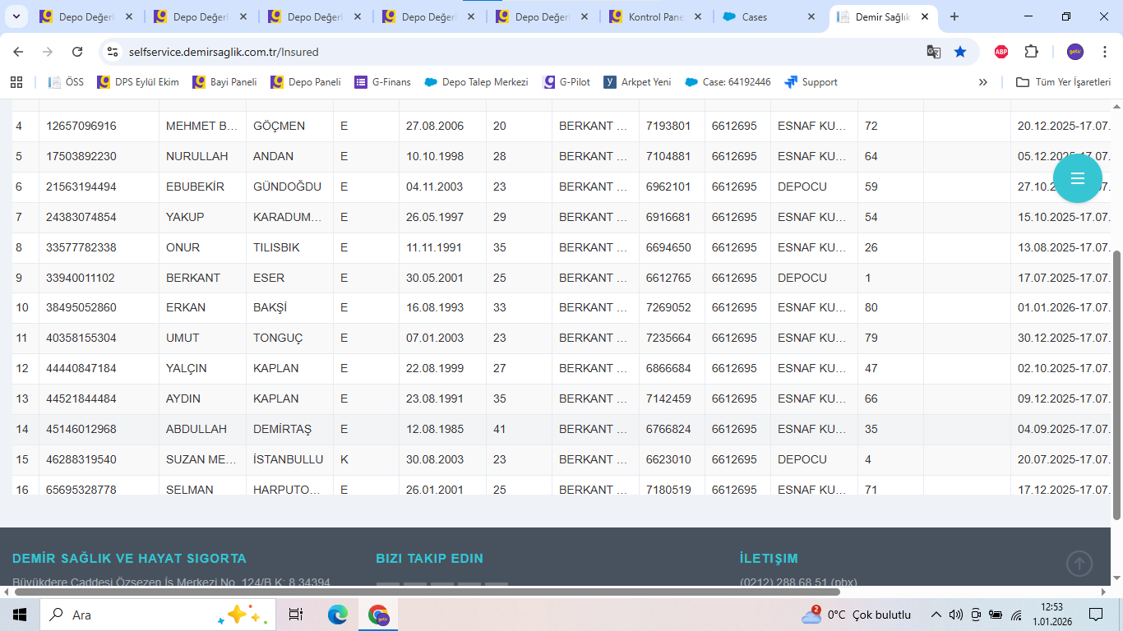Open Microsoft Edge from taskbar

(x=338, y=615)
